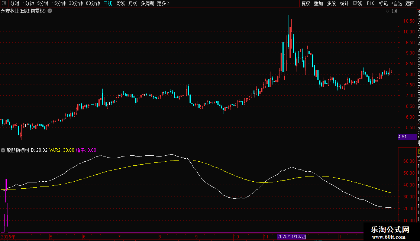This screenshot has width=420, height=241.
Task: Click the 4.91 price marker on axis
Action: (x=407, y=137)
